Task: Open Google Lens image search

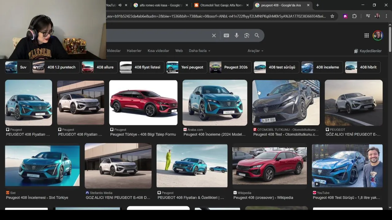Action: 247,35
